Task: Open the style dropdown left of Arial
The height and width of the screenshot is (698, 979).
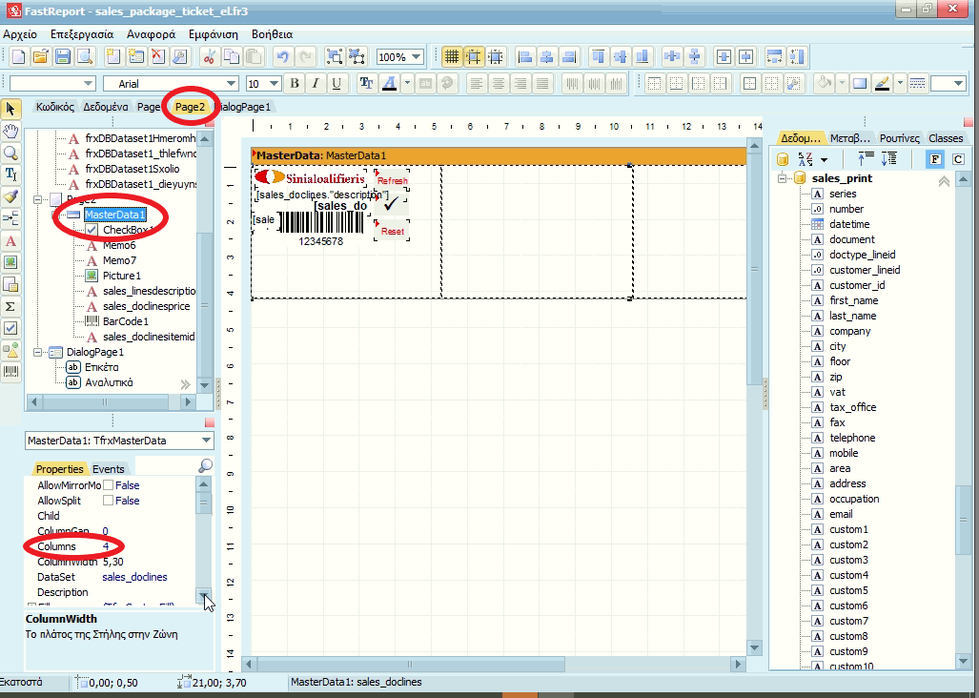Action: point(88,83)
